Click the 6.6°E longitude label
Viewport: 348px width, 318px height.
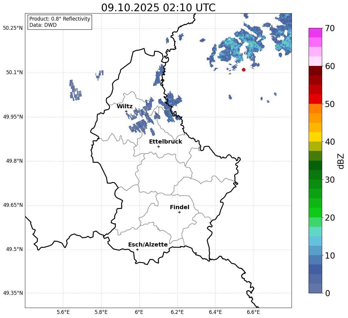click(253, 312)
